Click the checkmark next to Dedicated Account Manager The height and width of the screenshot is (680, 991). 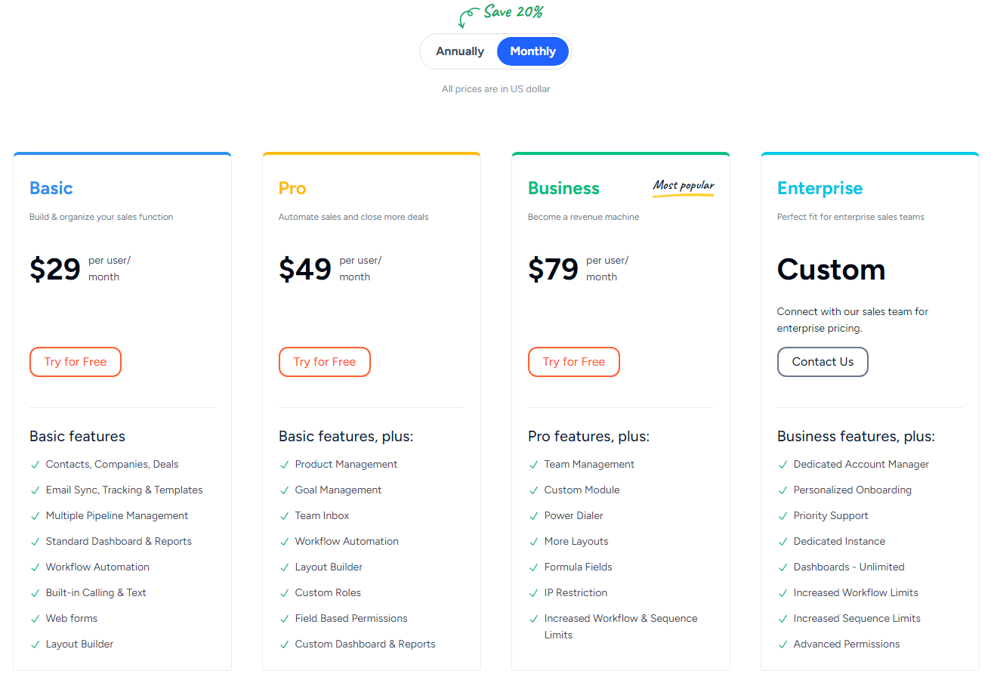tap(783, 464)
